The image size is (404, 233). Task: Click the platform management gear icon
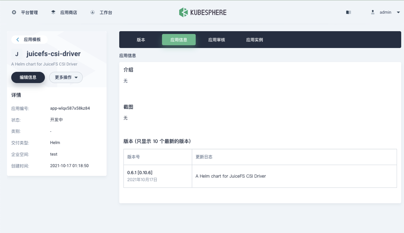tap(14, 12)
